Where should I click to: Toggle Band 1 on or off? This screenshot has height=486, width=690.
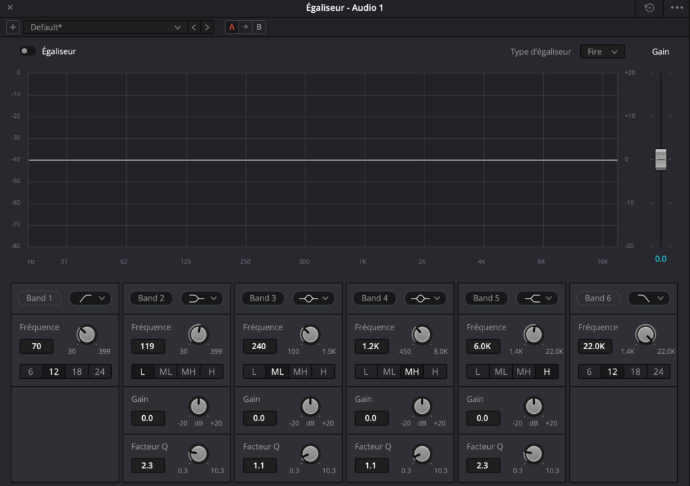coord(39,298)
